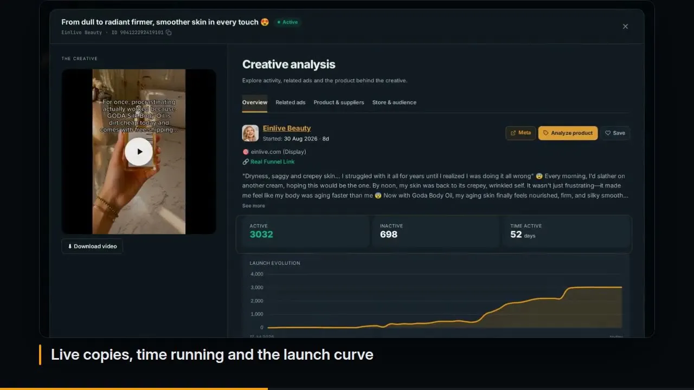Open the Related ads tab

click(x=291, y=102)
